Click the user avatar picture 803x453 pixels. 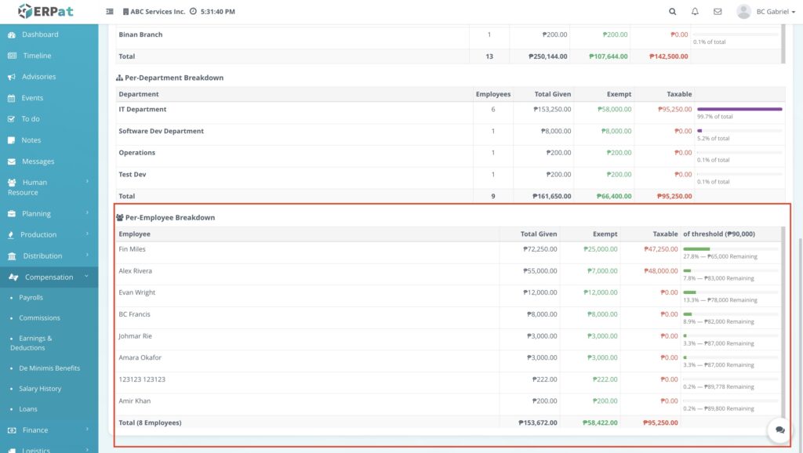pyautogui.click(x=743, y=12)
